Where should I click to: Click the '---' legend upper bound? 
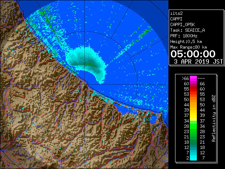click(x=201, y=79)
